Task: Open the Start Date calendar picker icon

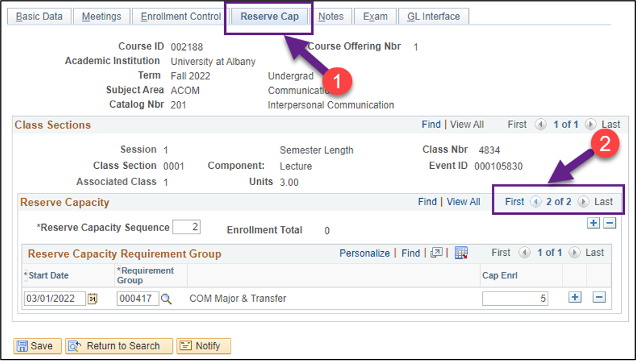Action: point(92,299)
